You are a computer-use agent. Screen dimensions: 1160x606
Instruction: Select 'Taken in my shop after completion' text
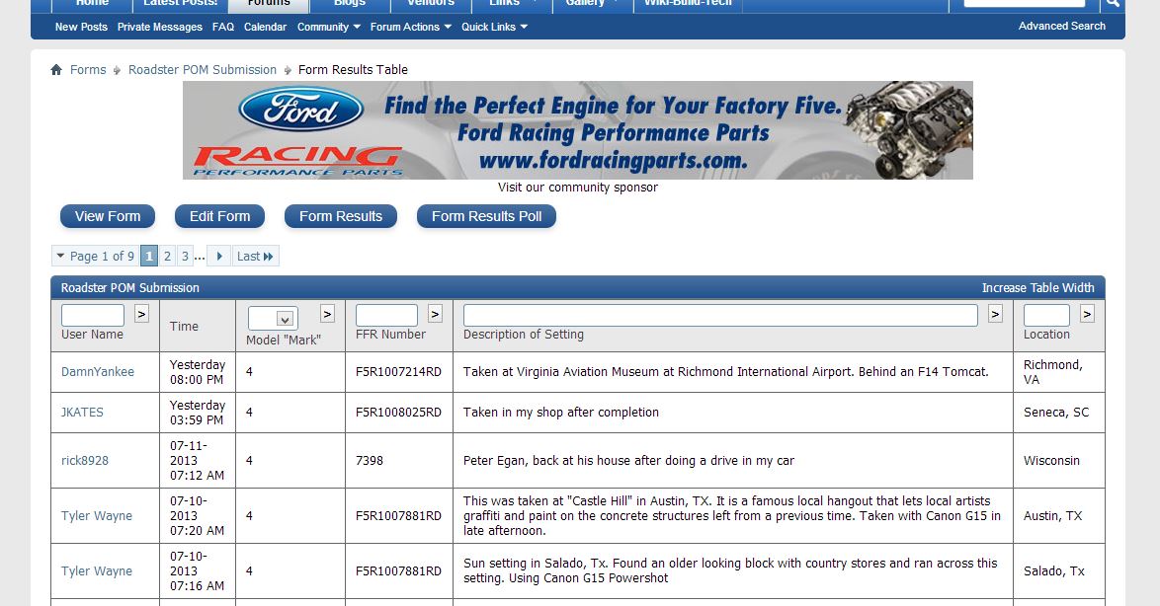coord(561,413)
